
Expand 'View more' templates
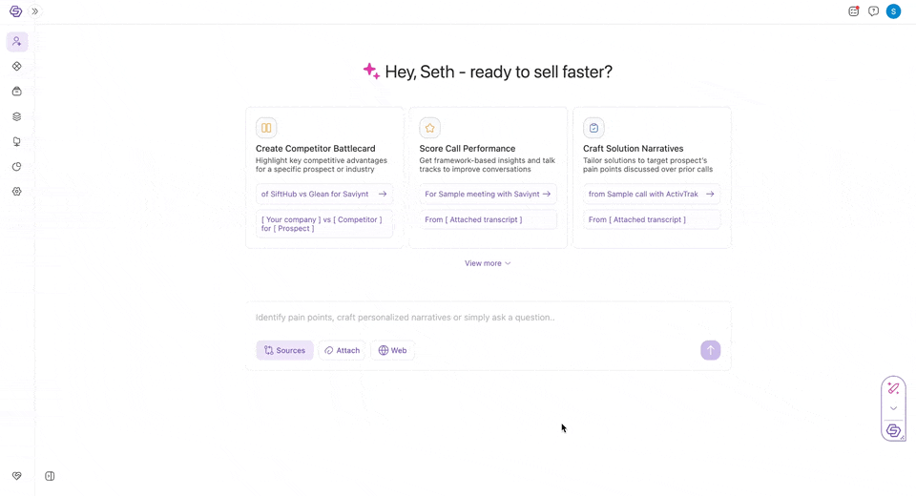tap(488, 263)
